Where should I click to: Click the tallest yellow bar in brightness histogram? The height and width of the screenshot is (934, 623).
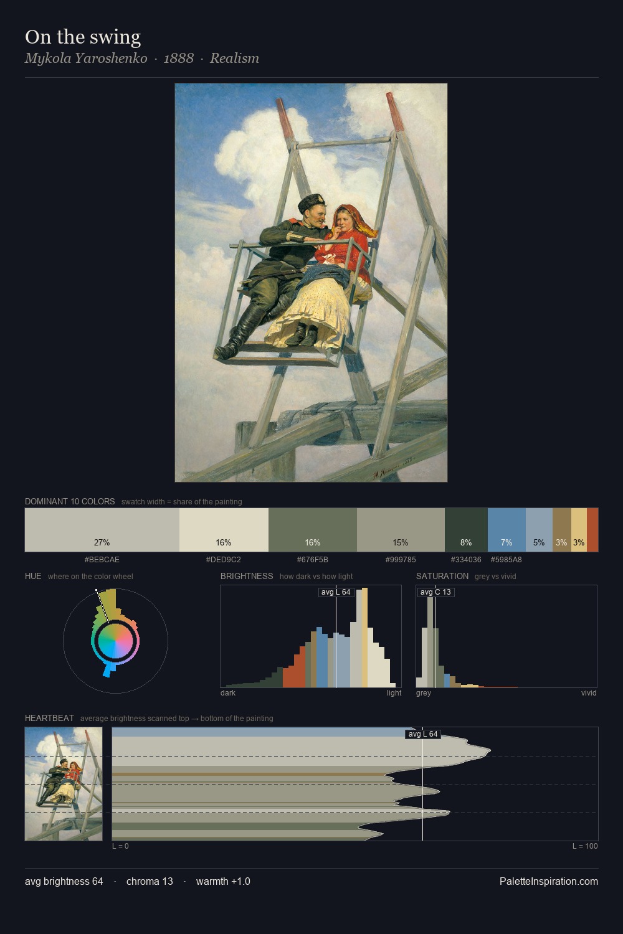pos(364,638)
